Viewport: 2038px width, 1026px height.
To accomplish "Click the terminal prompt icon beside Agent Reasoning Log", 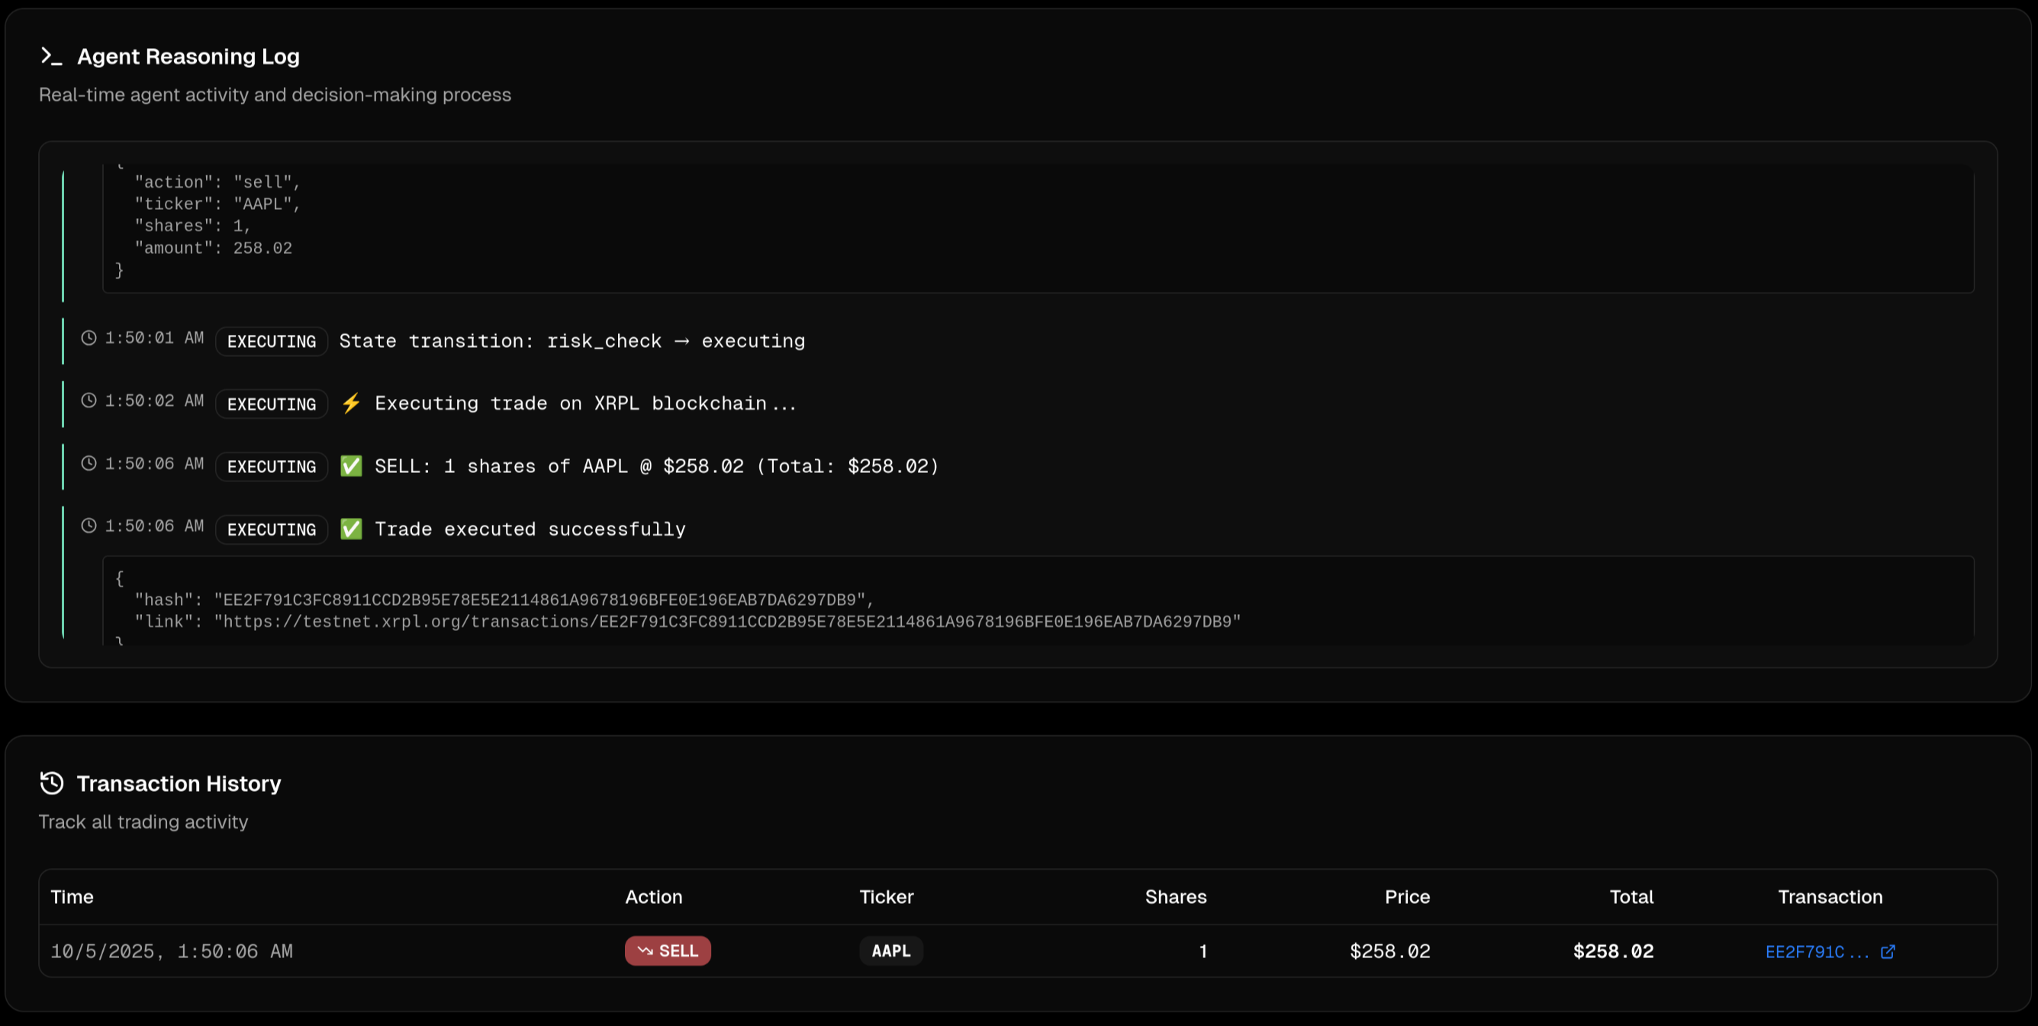I will click(x=51, y=56).
